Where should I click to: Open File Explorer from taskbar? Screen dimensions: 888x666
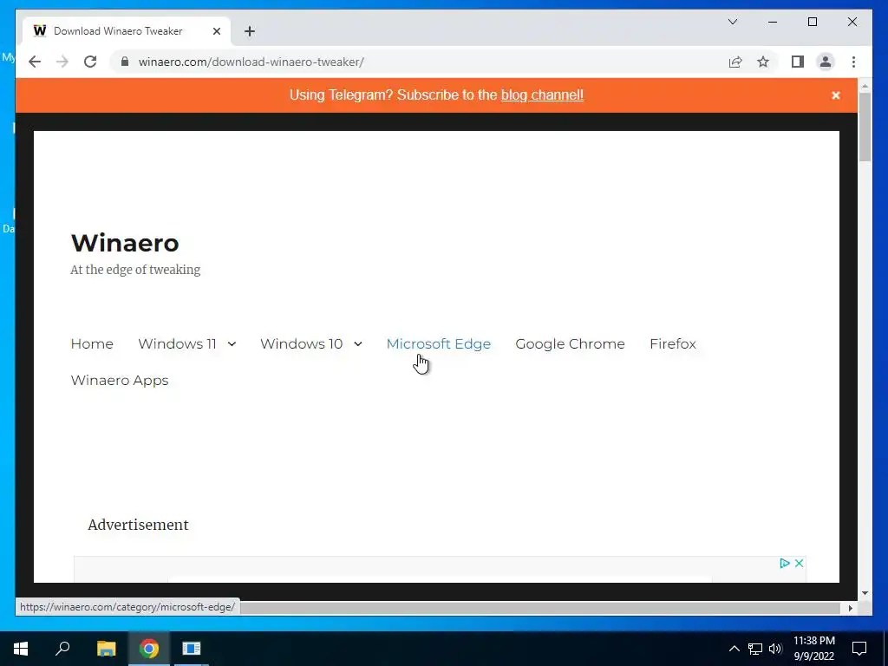[106, 649]
